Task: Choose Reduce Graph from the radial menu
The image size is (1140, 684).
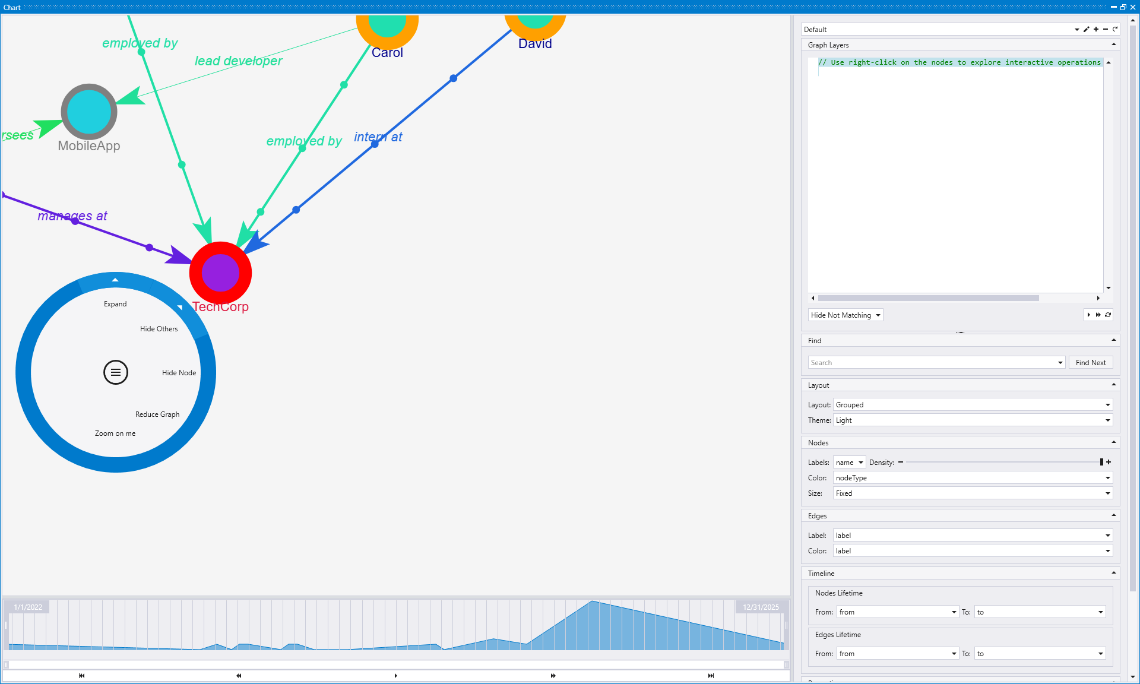Action: 157,414
